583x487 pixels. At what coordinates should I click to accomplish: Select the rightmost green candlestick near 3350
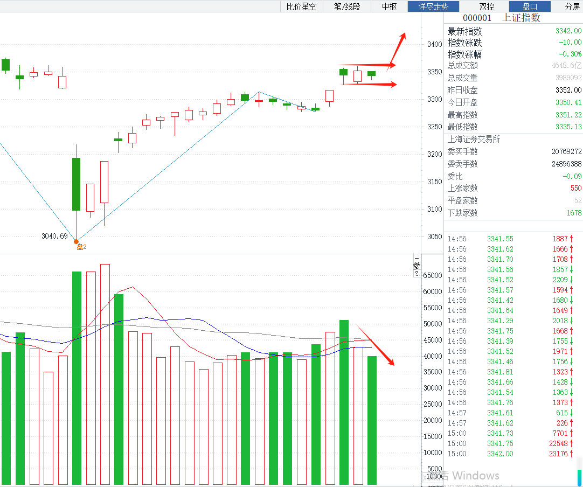pos(371,74)
